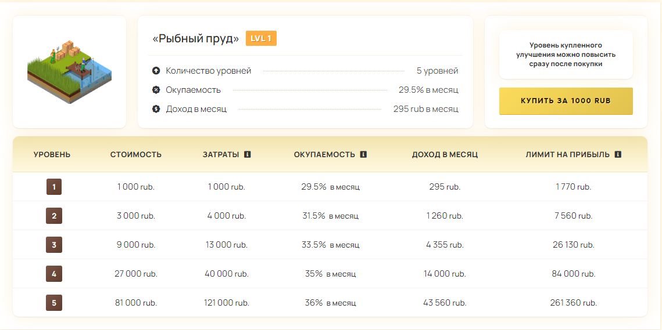Click the 3 000 rub. cost cell

pyautogui.click(x=136, y=216)
